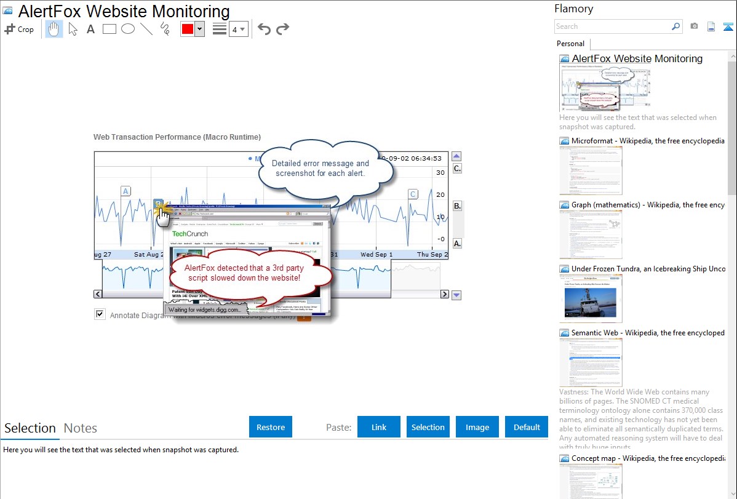Click alert marker C on the chart
This screenshot has height=499, width=737.
pos(413,194)
